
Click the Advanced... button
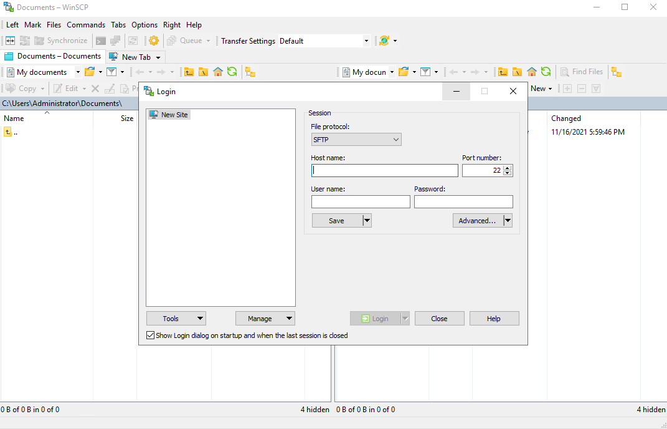click(x=477, y=221)
